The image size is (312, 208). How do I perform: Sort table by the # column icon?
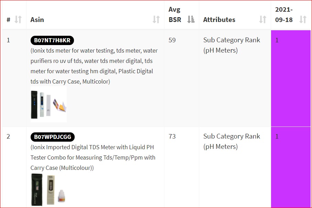18,20
